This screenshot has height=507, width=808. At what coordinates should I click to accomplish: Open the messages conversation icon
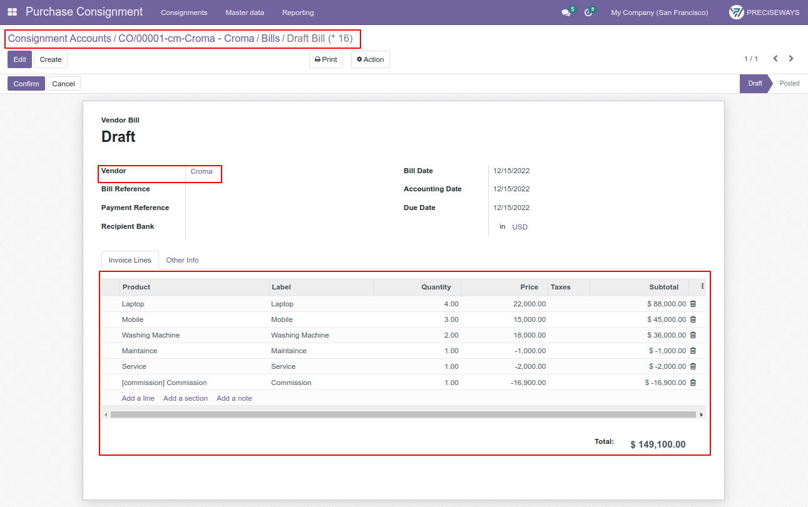click(x=566, y=13)
